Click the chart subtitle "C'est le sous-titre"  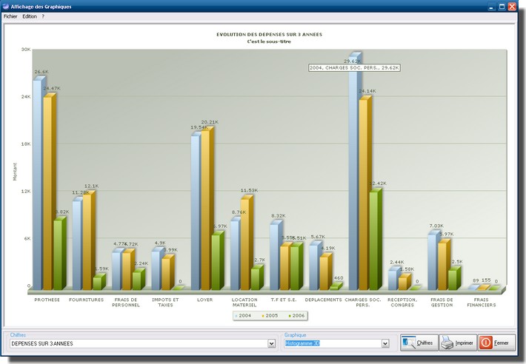[269, 41]
